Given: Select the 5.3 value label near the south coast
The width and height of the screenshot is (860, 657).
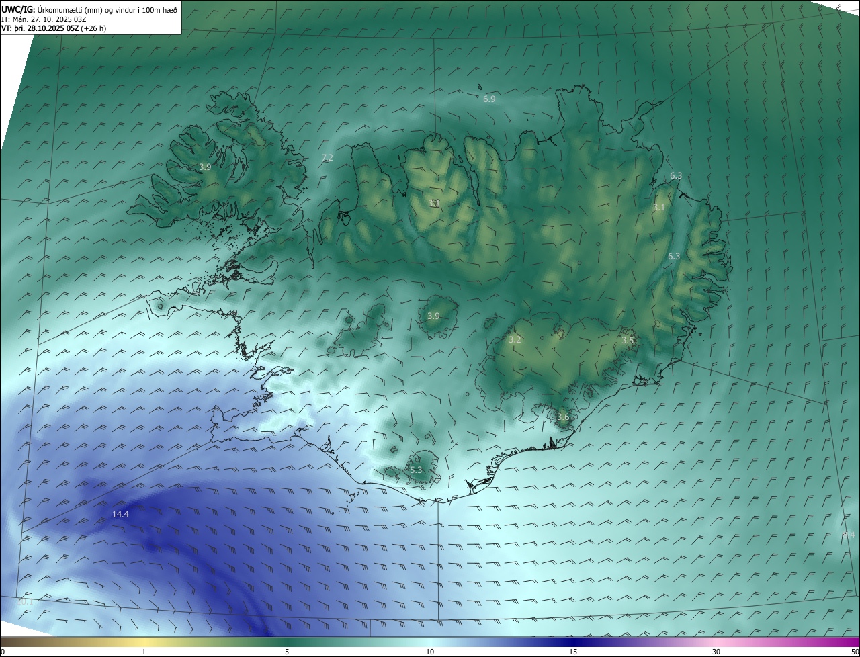Looking at the screenshot, I should (416, 470).
